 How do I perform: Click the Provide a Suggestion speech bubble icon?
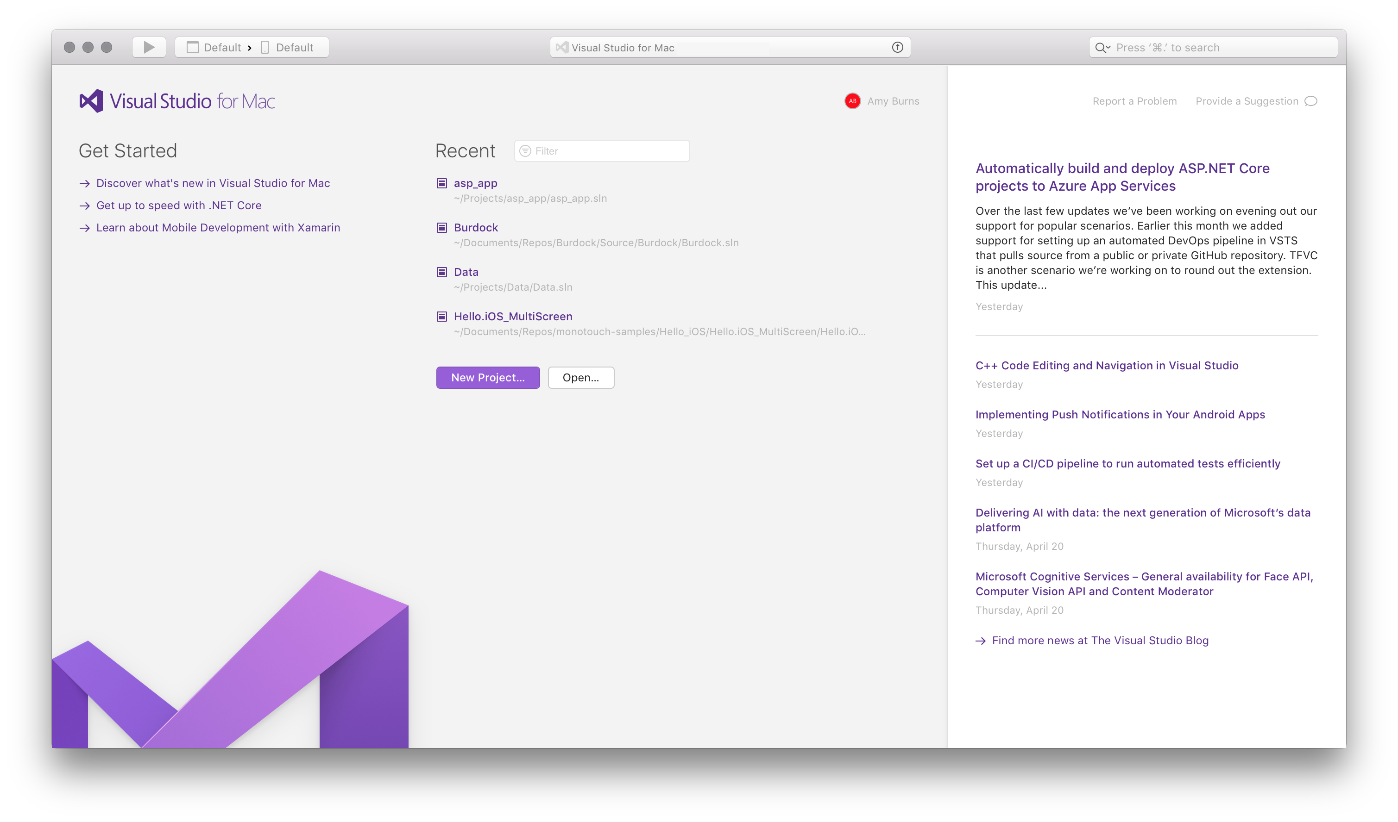coord(1310,101)
